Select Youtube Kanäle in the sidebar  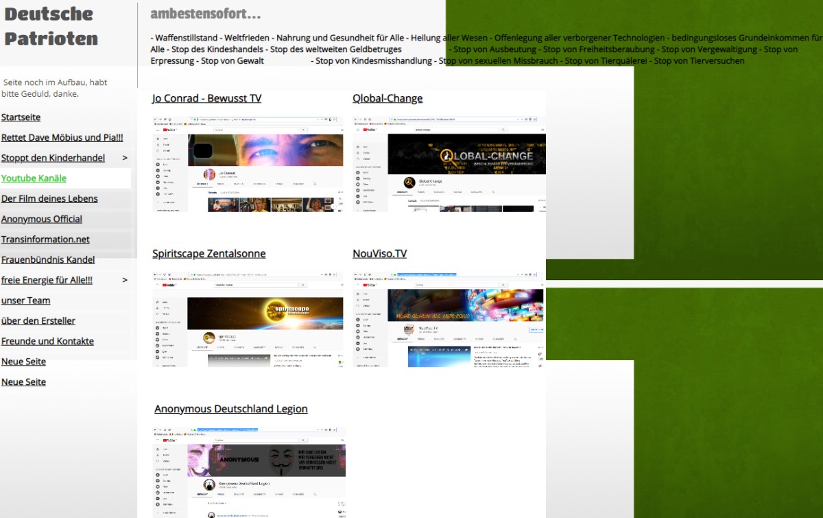tap(34, 178)
